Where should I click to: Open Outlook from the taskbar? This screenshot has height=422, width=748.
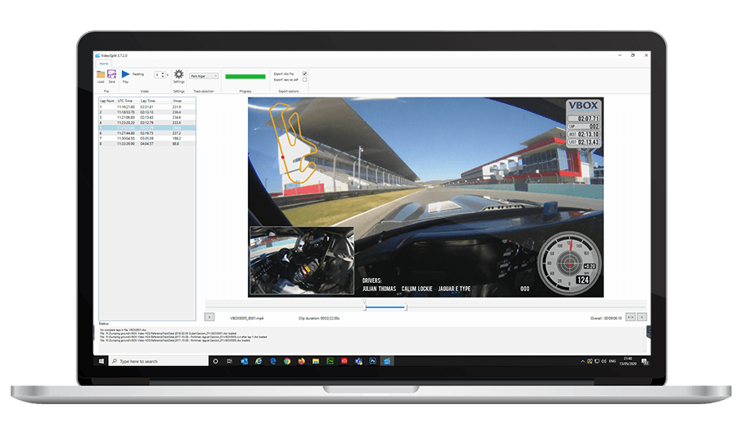click(x=244, y=360)
